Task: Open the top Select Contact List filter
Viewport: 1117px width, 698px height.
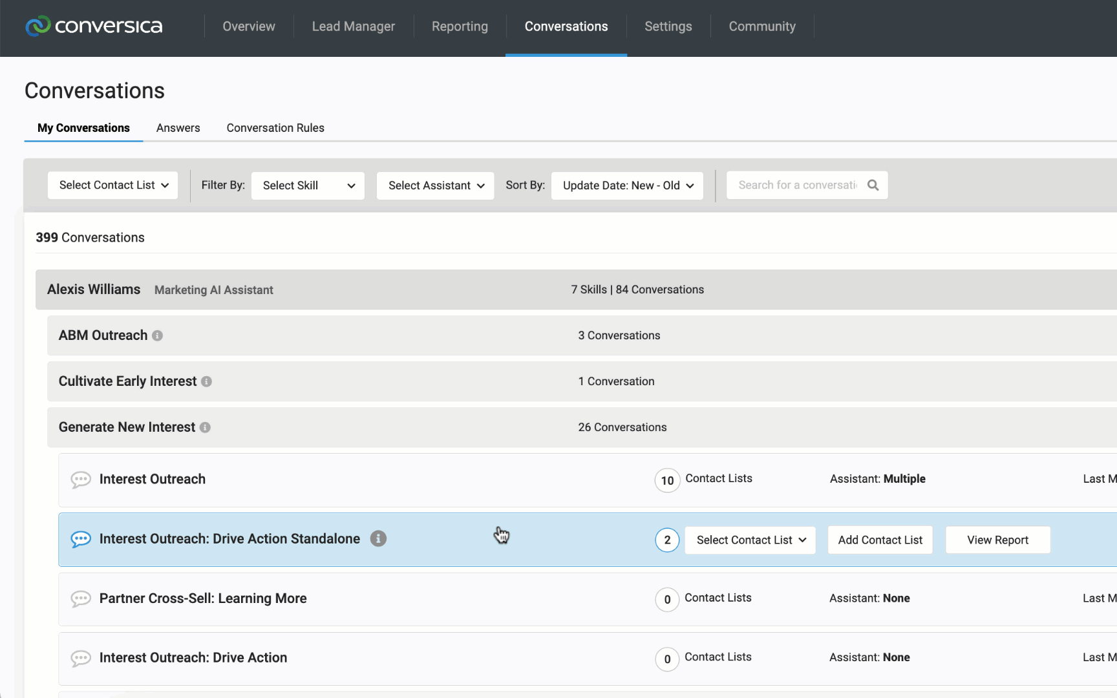Action: tap(113, 185)
